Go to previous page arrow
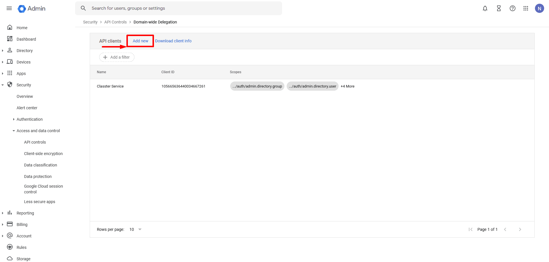The width and height of the screenshot is (549, 262). pos(505,229)
